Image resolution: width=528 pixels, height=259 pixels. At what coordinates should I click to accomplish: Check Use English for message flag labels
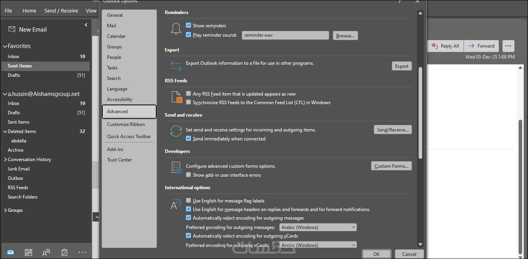point(189,201)
